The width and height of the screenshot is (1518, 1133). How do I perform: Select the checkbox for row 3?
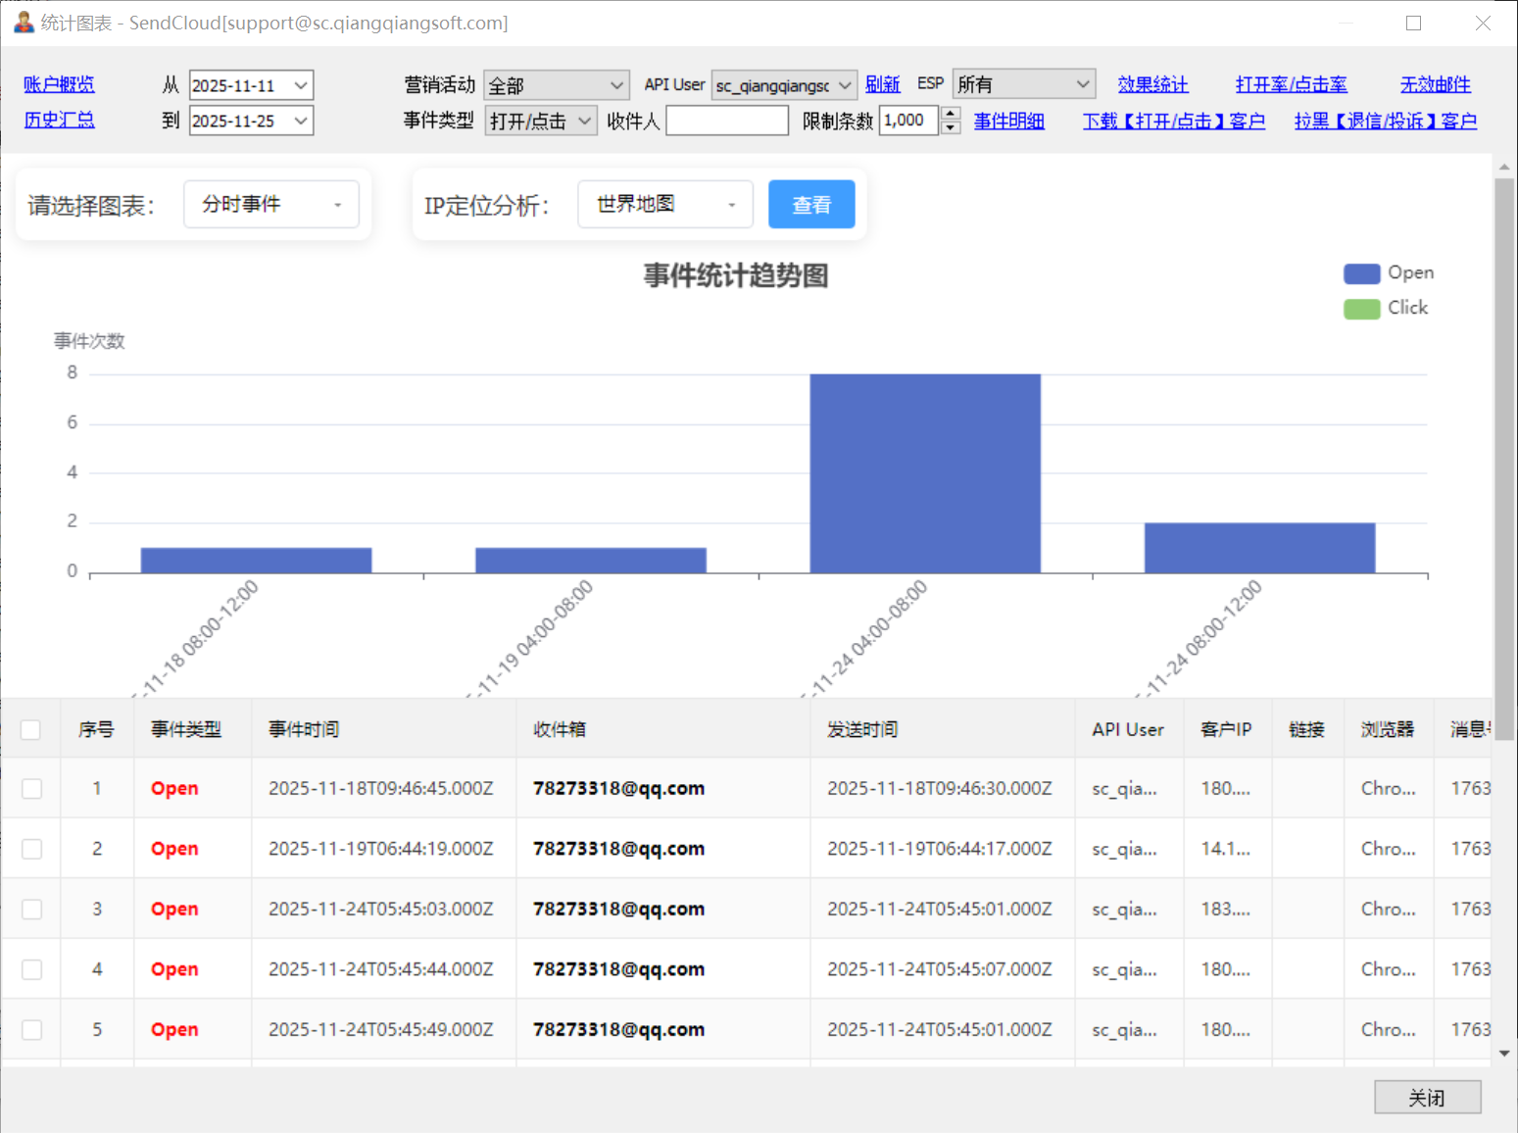[x=32, y=910]
